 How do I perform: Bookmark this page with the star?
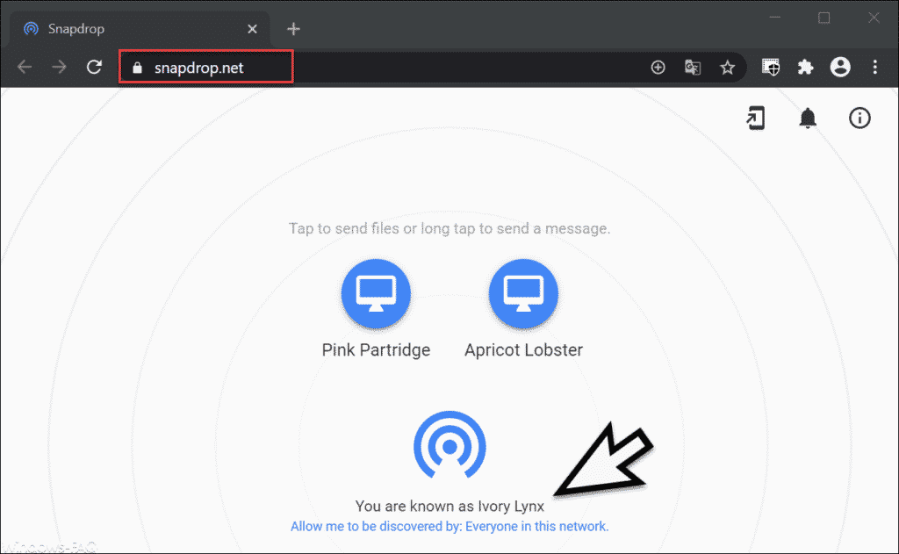pos(727,68)
